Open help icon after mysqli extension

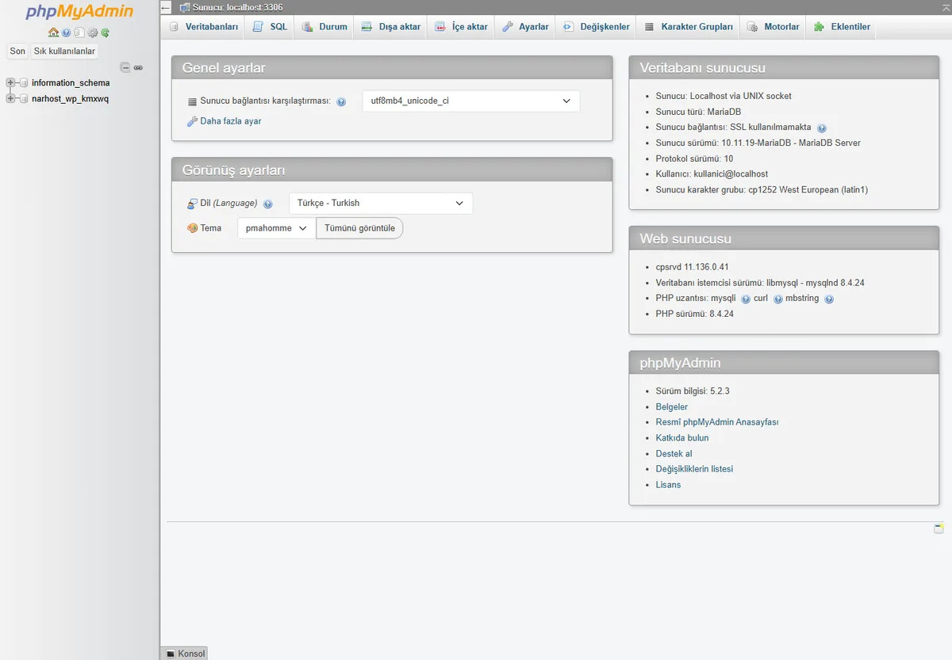click(x=746, y=299)
